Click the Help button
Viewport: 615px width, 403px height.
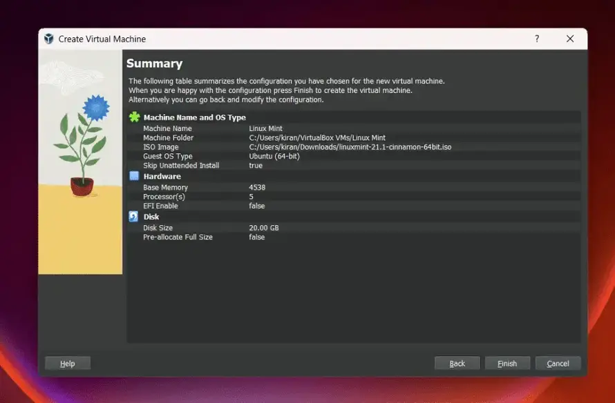68,364
